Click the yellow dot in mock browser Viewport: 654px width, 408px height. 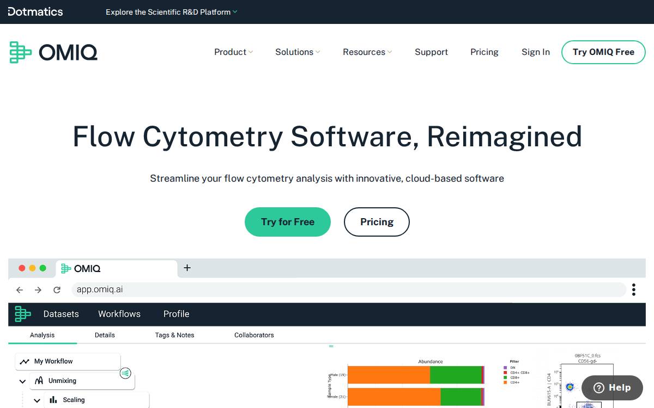tap(33, 268)
